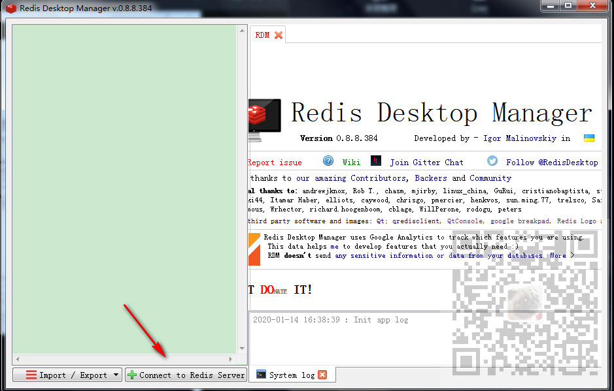Click the Gitter chat icon
This screenshot has height=391, width=614.
(x=376, y=161)
